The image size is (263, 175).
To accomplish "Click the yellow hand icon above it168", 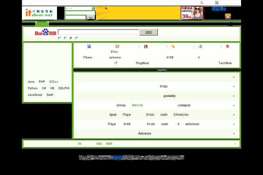I will 173,46.
